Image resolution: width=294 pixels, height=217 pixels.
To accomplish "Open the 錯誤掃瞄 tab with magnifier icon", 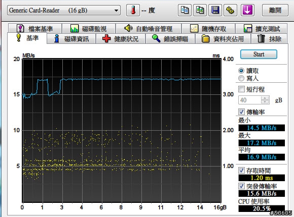I will [170, 39].
